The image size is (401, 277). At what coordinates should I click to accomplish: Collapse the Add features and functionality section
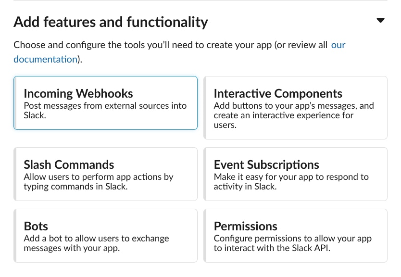click(x=380, y=21)
